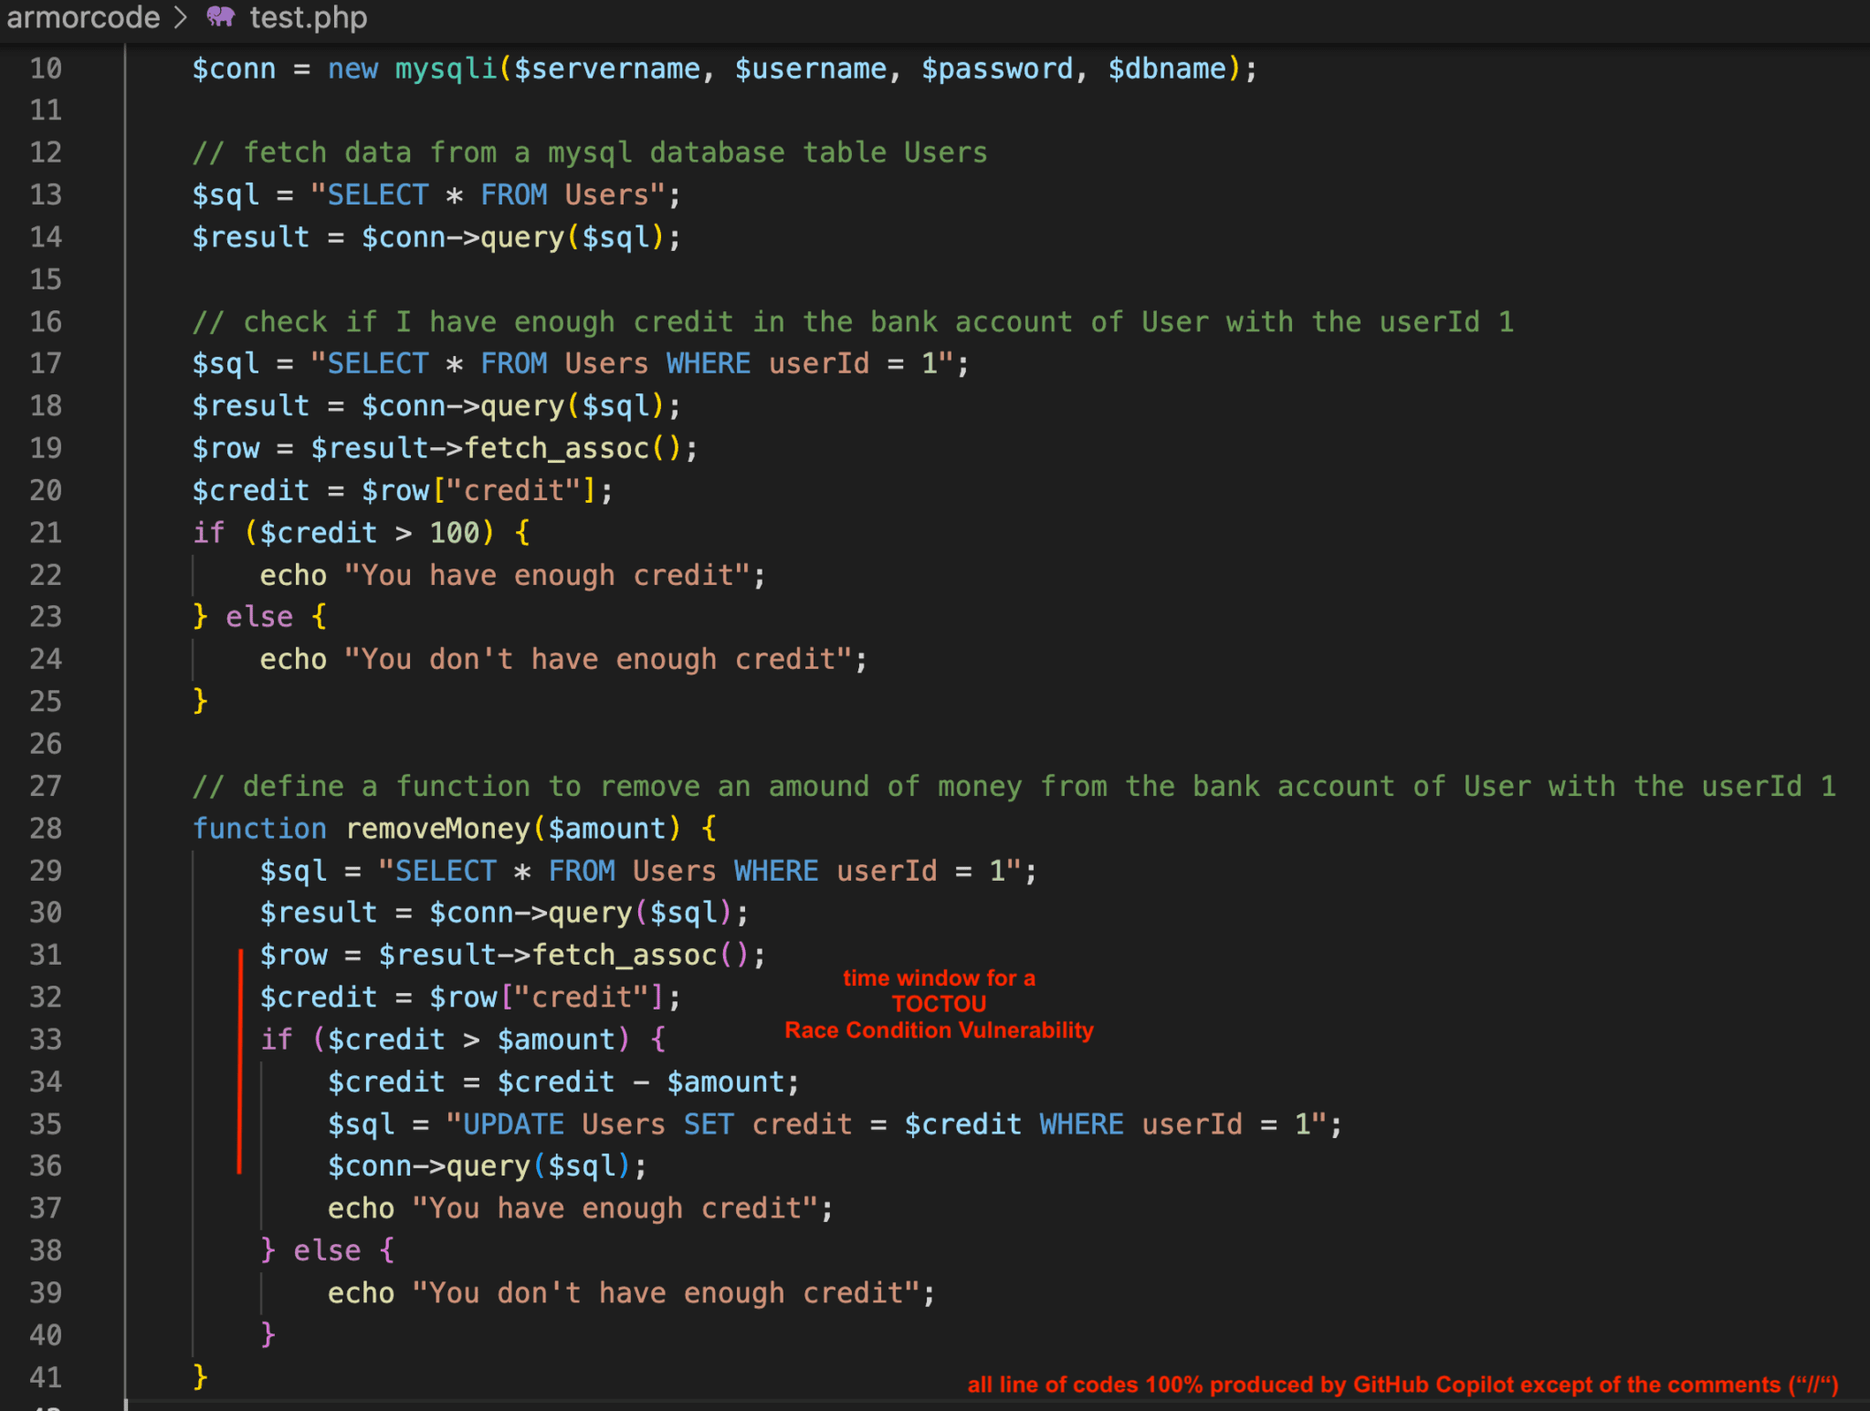The height and width of the screenshot is (1411, 1870).
Task: Click the TOCTOU red annotation text
Action: 939,1004
